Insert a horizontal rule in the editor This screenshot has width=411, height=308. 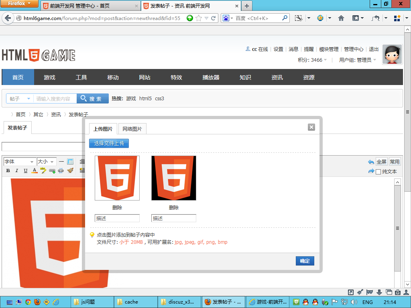coord(61,162)
